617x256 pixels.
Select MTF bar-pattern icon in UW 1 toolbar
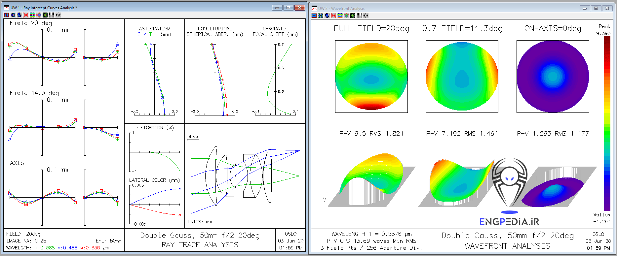(52, 15)
